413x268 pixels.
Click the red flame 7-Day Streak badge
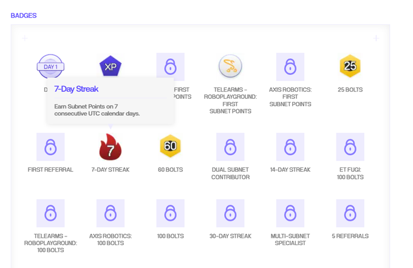tap(111, 147)
